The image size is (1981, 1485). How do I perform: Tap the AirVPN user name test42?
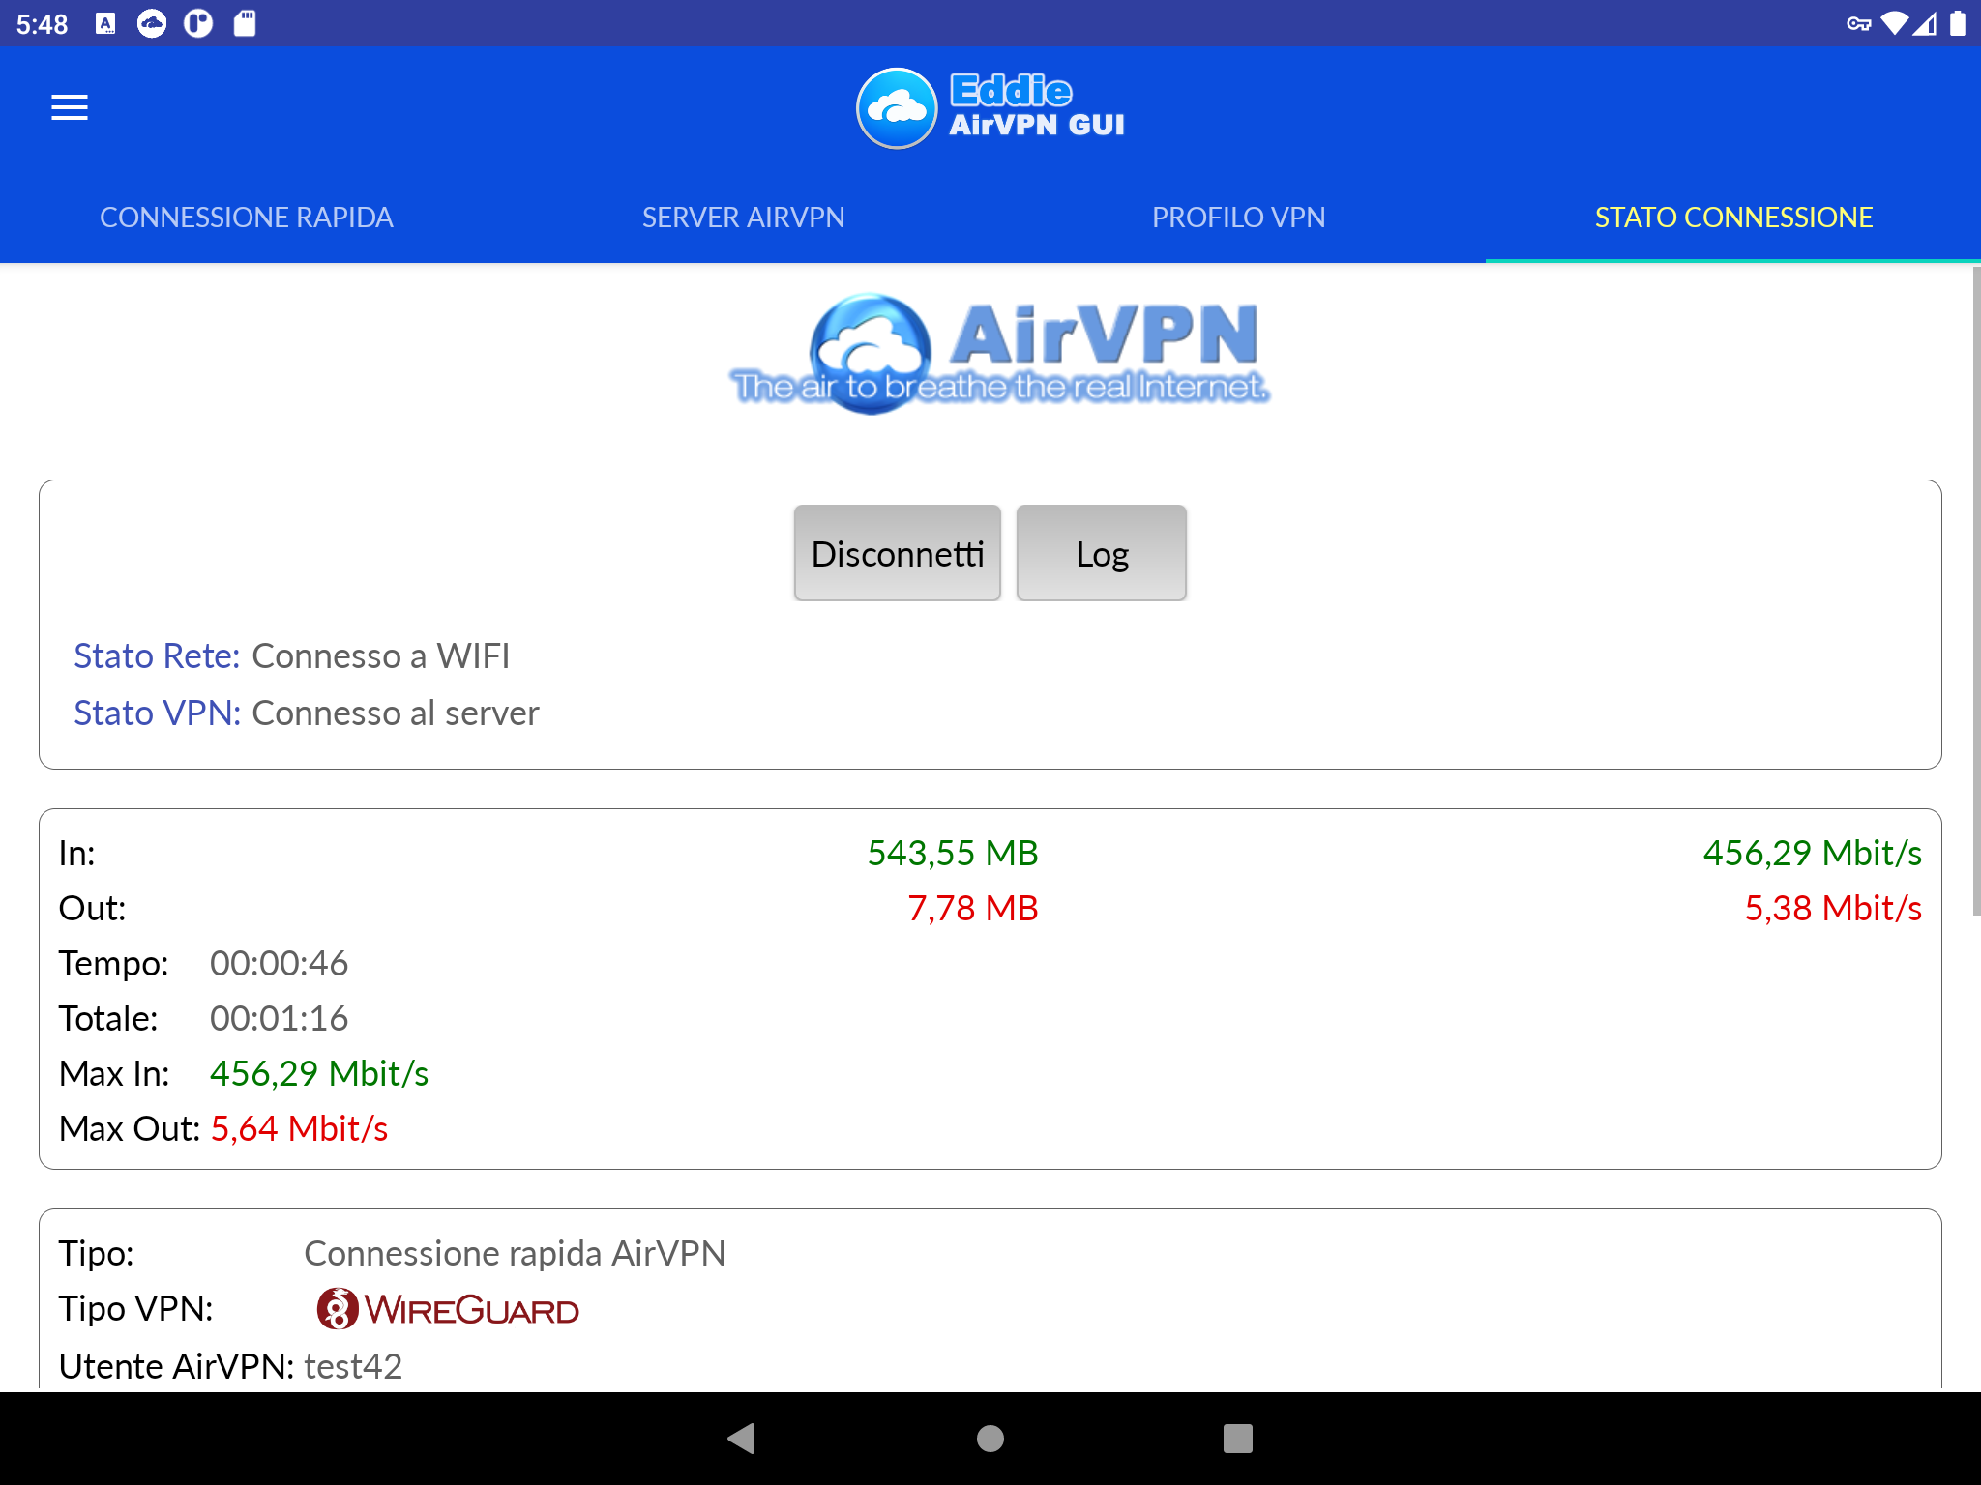pos(353,1366)
